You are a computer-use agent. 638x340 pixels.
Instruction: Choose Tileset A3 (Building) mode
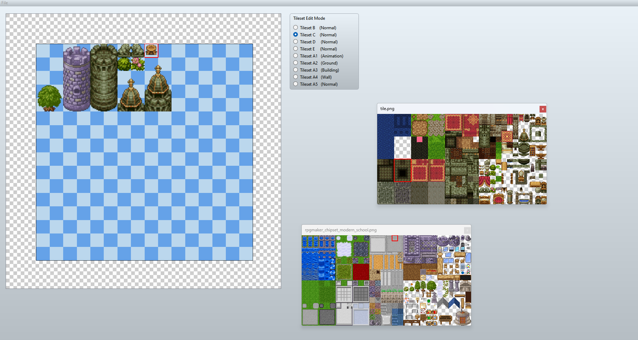coord(316,70)
